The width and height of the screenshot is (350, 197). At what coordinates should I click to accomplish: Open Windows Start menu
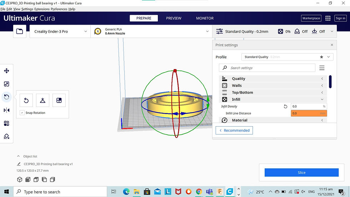click(6, 192)
